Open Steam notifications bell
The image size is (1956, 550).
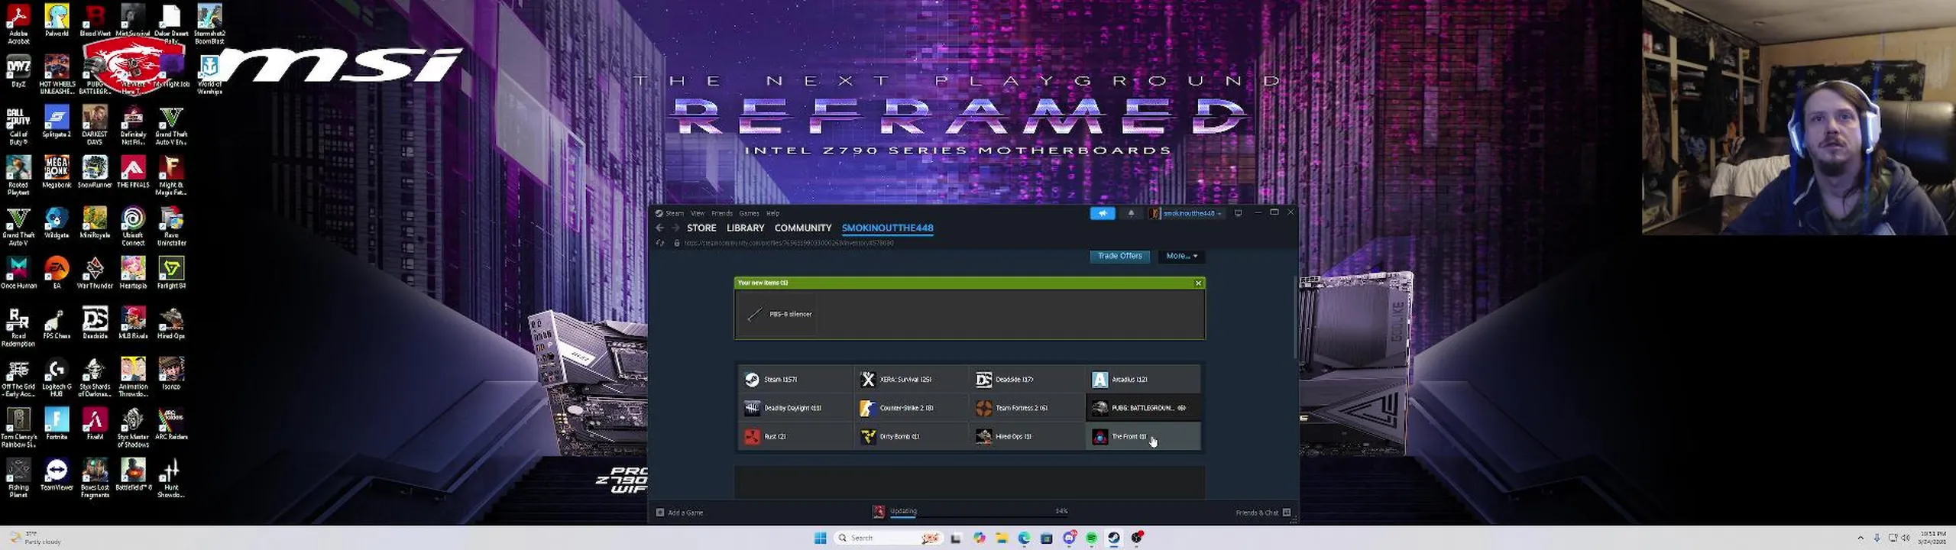(1131, 213)
